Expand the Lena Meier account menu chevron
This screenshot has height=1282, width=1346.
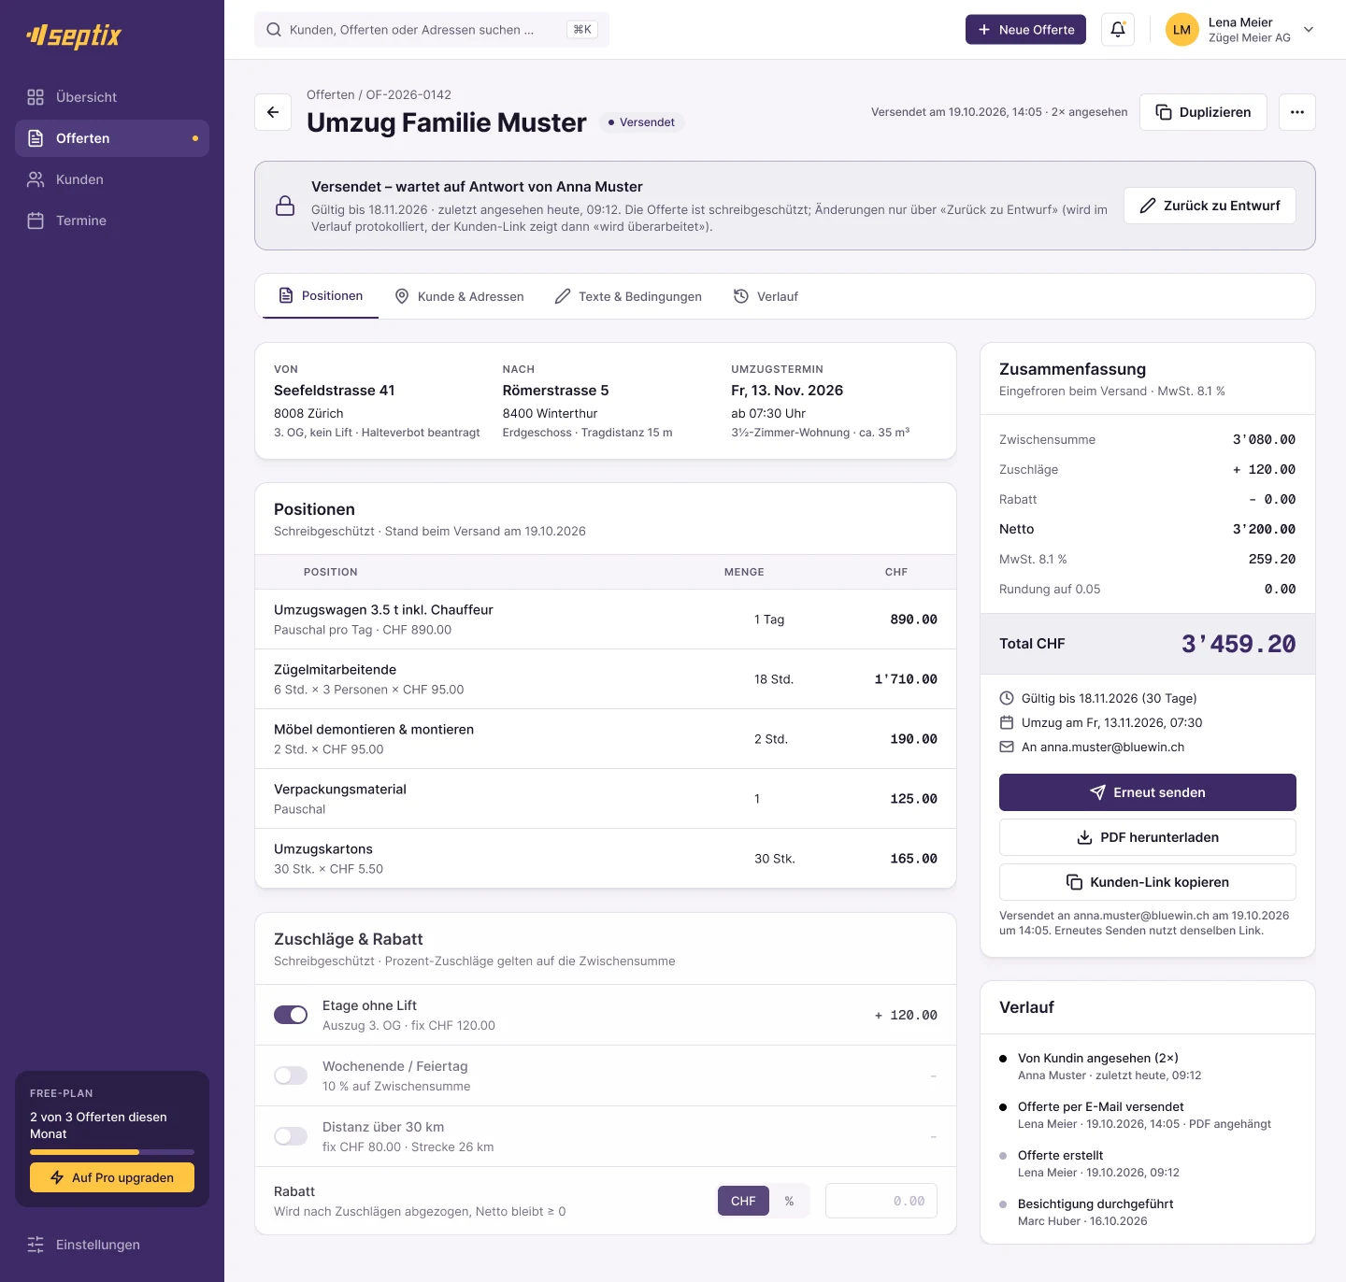[1309, 30]
